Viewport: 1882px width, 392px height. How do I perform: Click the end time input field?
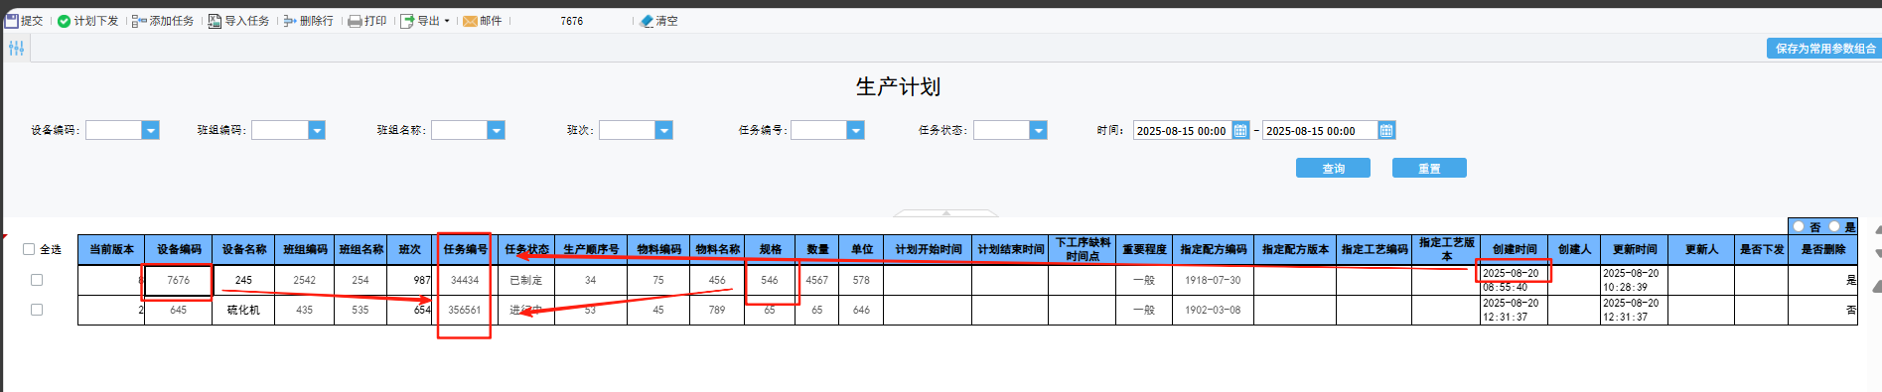1320,130
